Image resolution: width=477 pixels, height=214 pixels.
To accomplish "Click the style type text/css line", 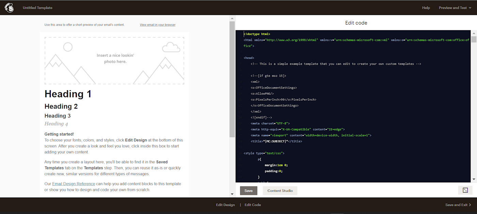I will click(264, 153).
